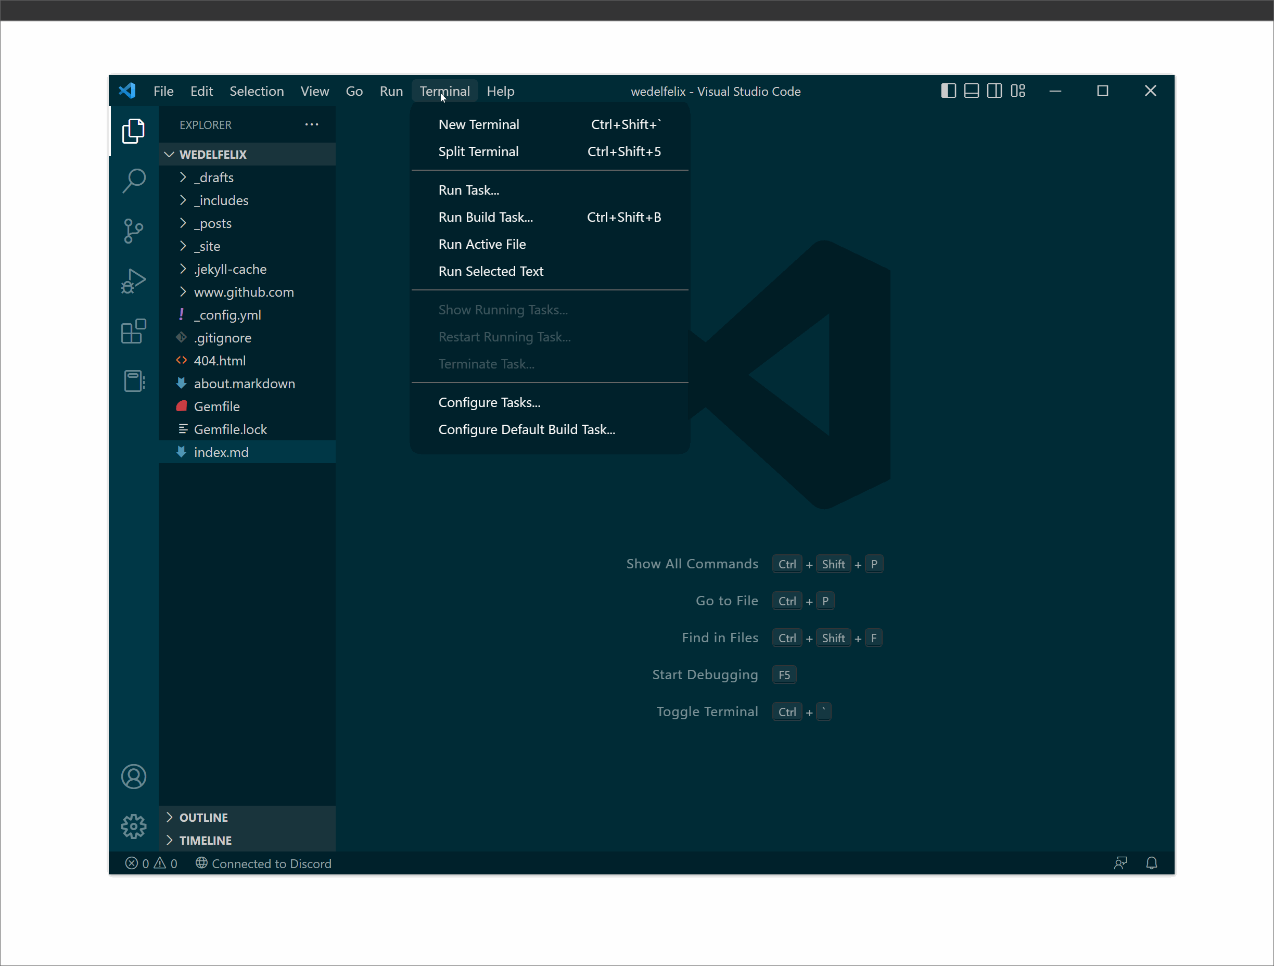Open the Run and Debug view
1274x966 pixels.
pos(134,281)
